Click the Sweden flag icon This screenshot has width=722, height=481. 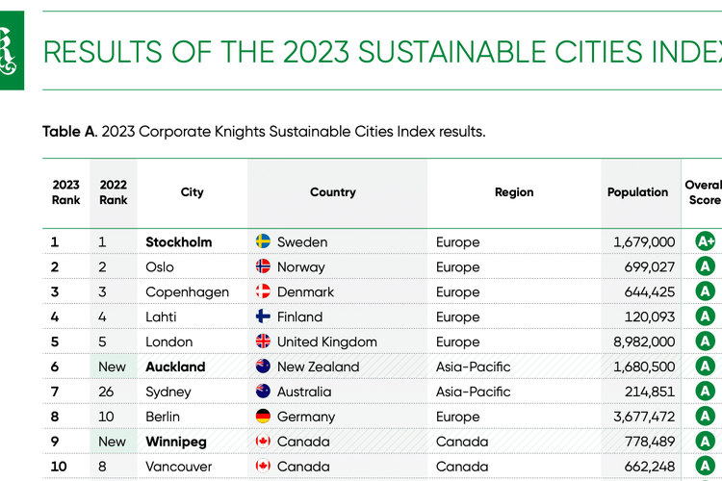click(263, 241)
